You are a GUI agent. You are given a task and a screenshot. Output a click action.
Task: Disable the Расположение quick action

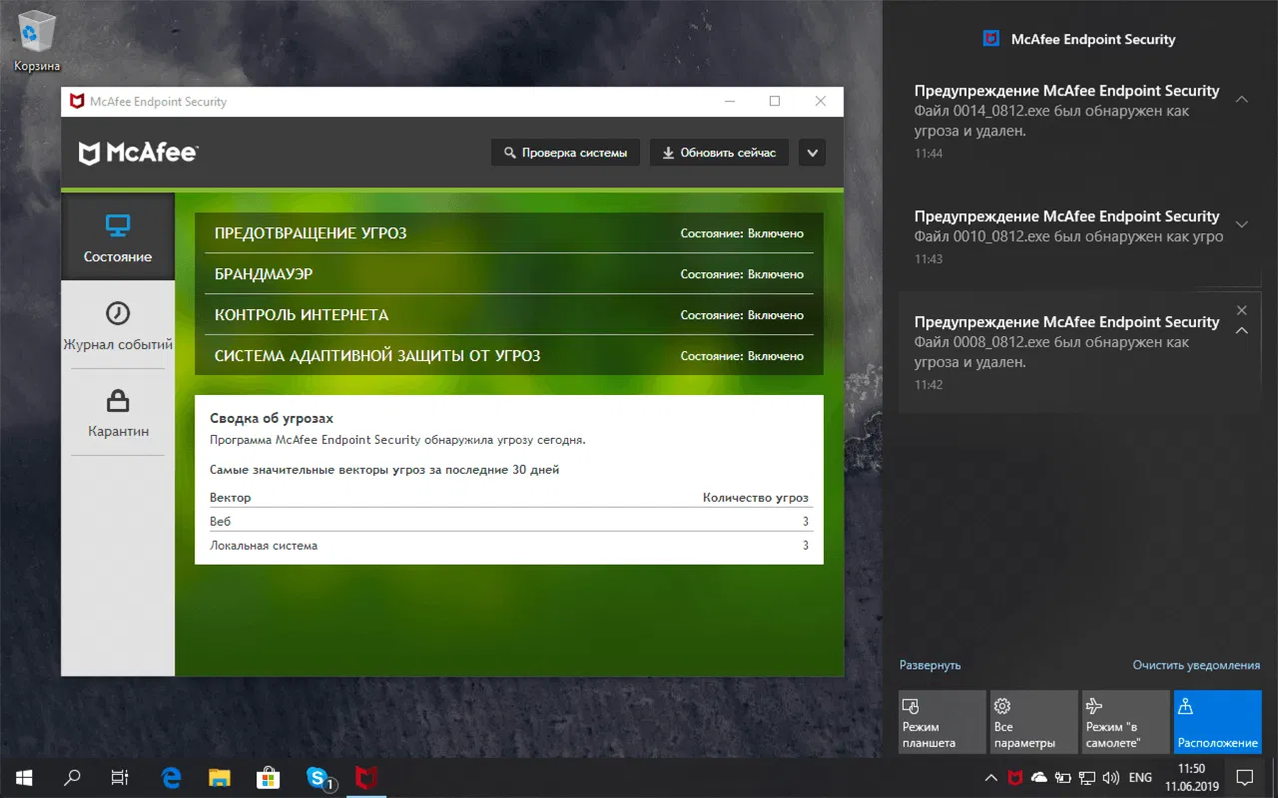pos(1217,720)
